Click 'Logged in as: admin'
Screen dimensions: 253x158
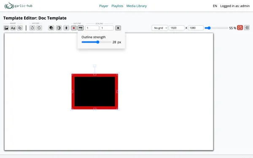pos(235,6)
